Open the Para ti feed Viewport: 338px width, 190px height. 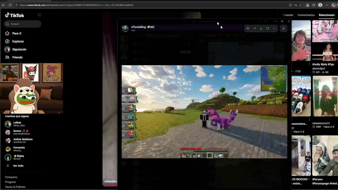(17, 34)
